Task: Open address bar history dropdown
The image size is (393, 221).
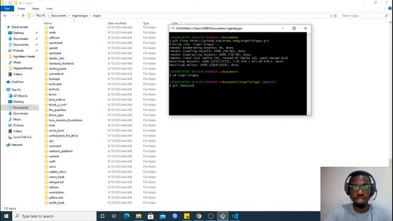Action: pyautogui.click(x=331, y=15)
